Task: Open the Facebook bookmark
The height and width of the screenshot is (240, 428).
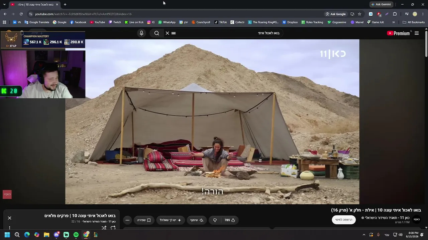Action: 78,22
